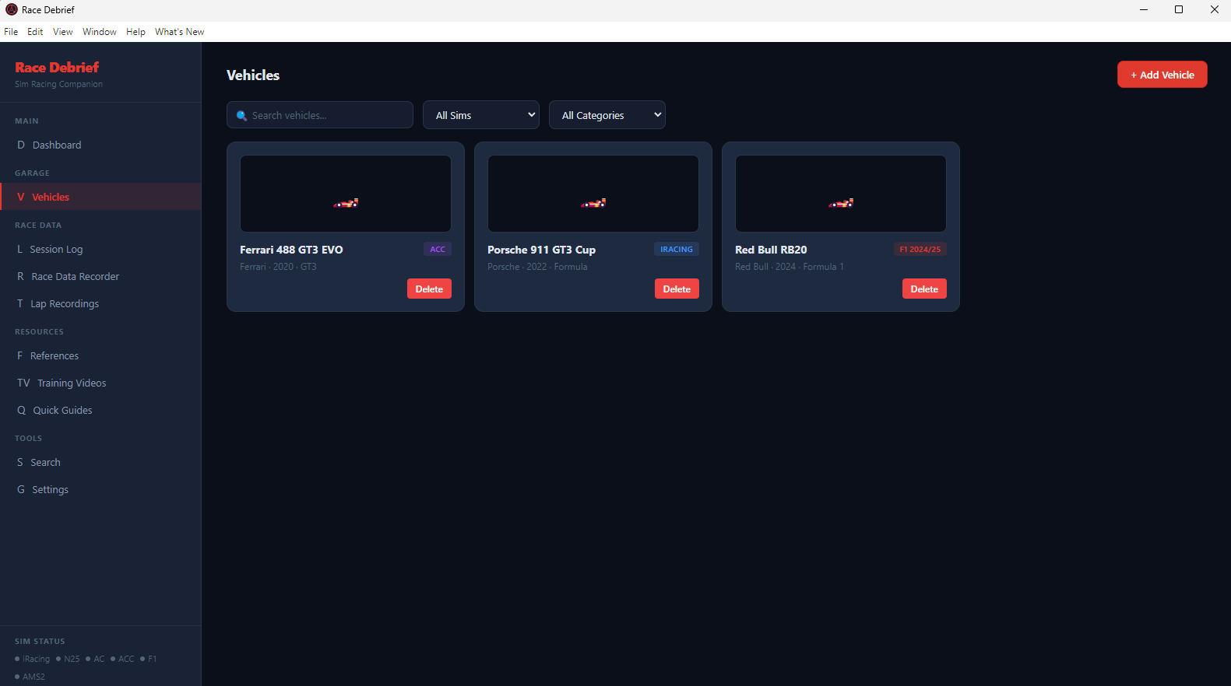Select the Red Bull RB20 title
Screen dimensions: 1231x686
[x=771, y=250]
